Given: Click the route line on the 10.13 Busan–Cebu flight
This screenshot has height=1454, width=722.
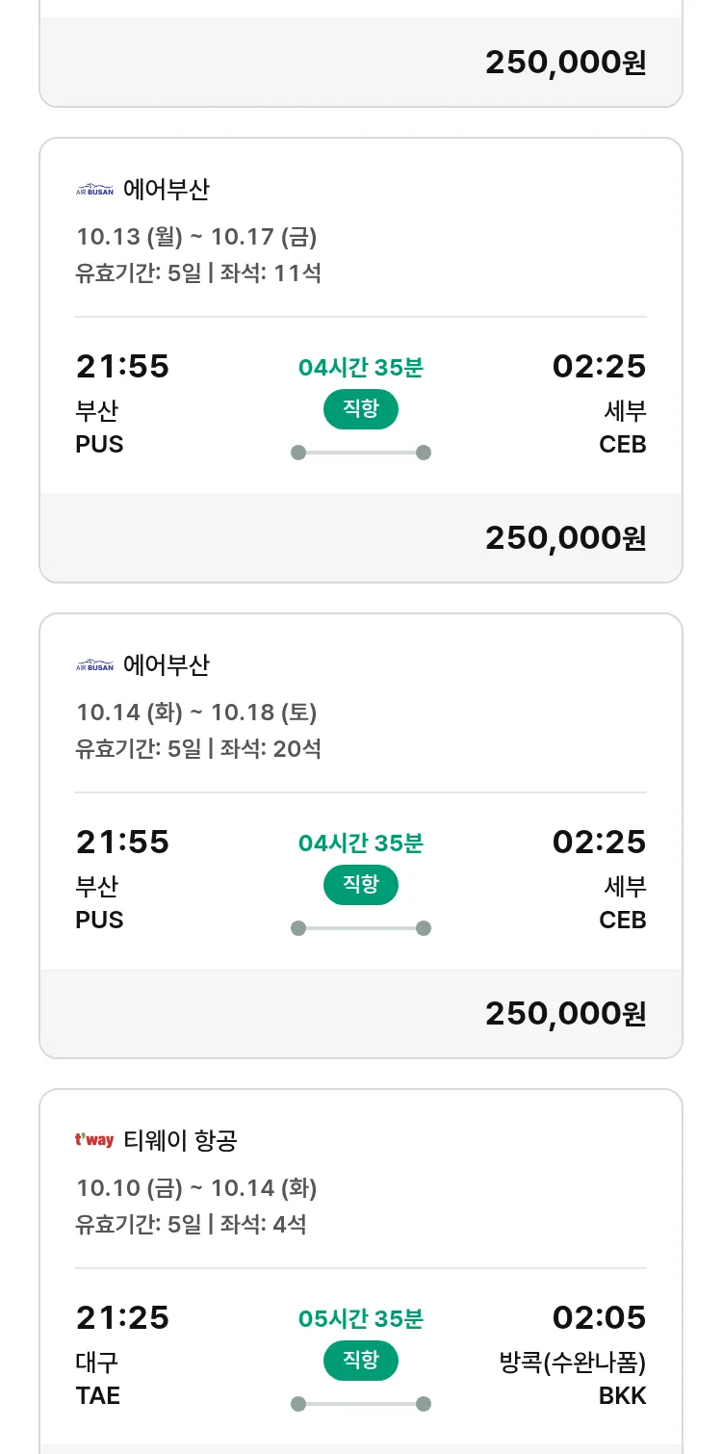Looking at the screenshot, I should tap(360, 453).
